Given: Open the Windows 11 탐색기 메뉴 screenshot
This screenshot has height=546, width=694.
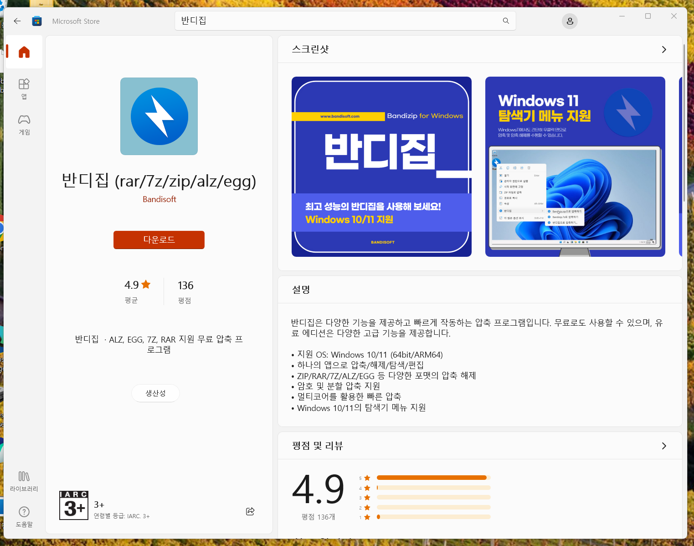Looking at the screenshot, I should pos(575,166).
